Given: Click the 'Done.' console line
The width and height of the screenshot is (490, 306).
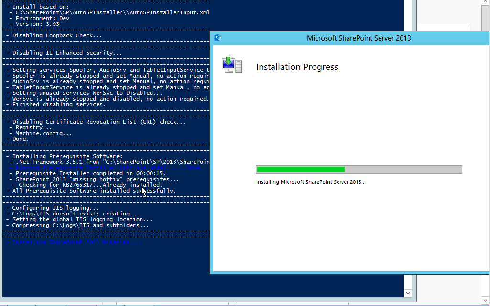Looking at the screenshot, I should (x=17, y=139).
